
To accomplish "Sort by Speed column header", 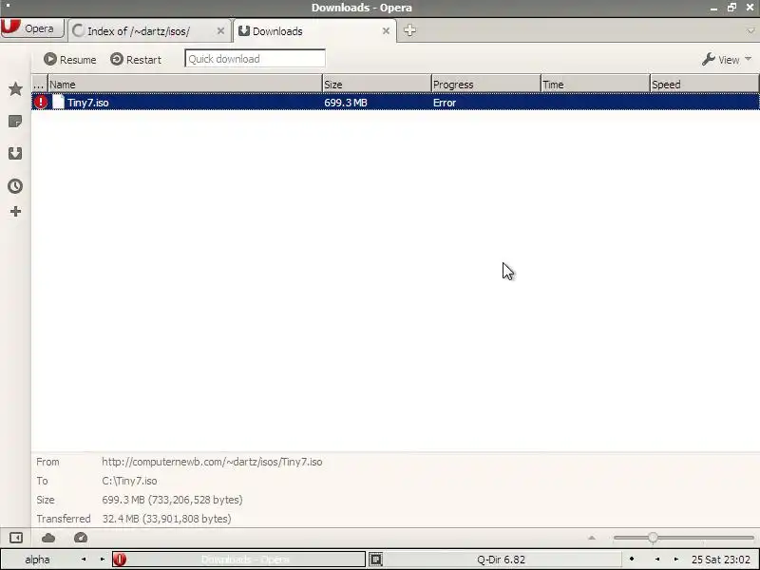I will coord(704,84).
